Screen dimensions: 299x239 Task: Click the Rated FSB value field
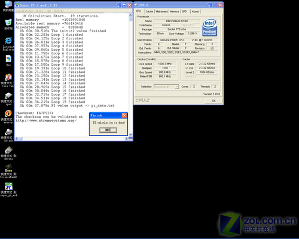pos(165,76)
